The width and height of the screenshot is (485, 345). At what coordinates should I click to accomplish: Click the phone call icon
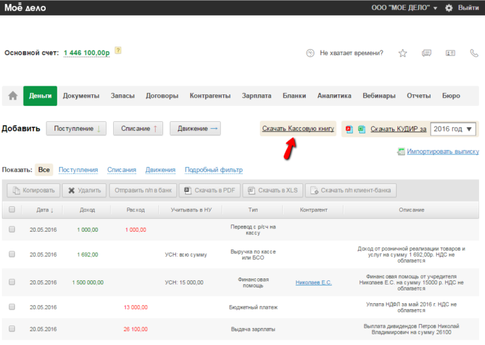[474, 53]
